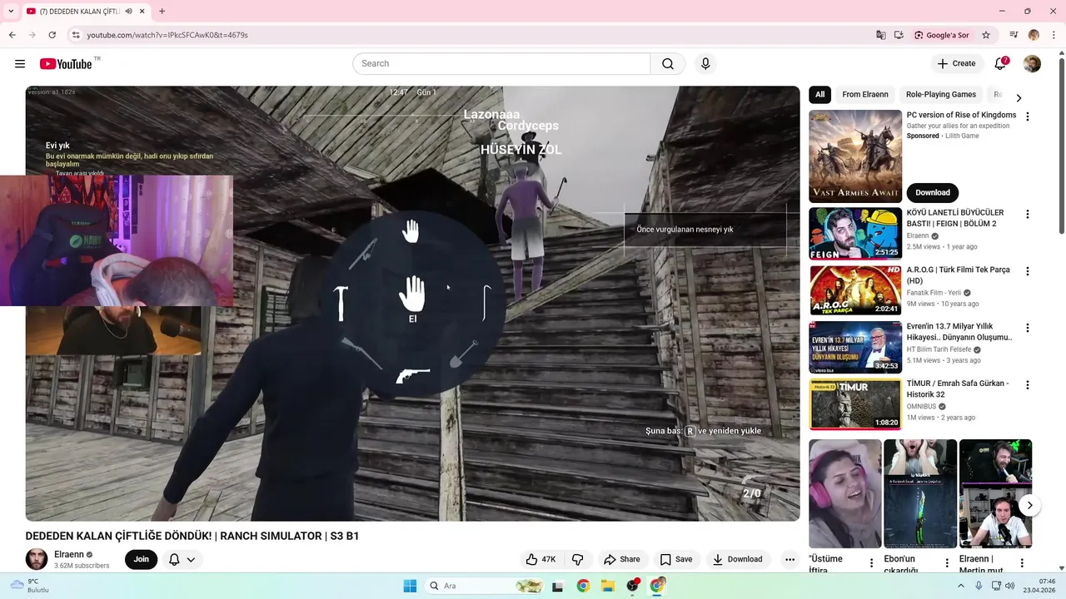Click the Download button under video
The image size is (1066, 599).
pos(738,559)
